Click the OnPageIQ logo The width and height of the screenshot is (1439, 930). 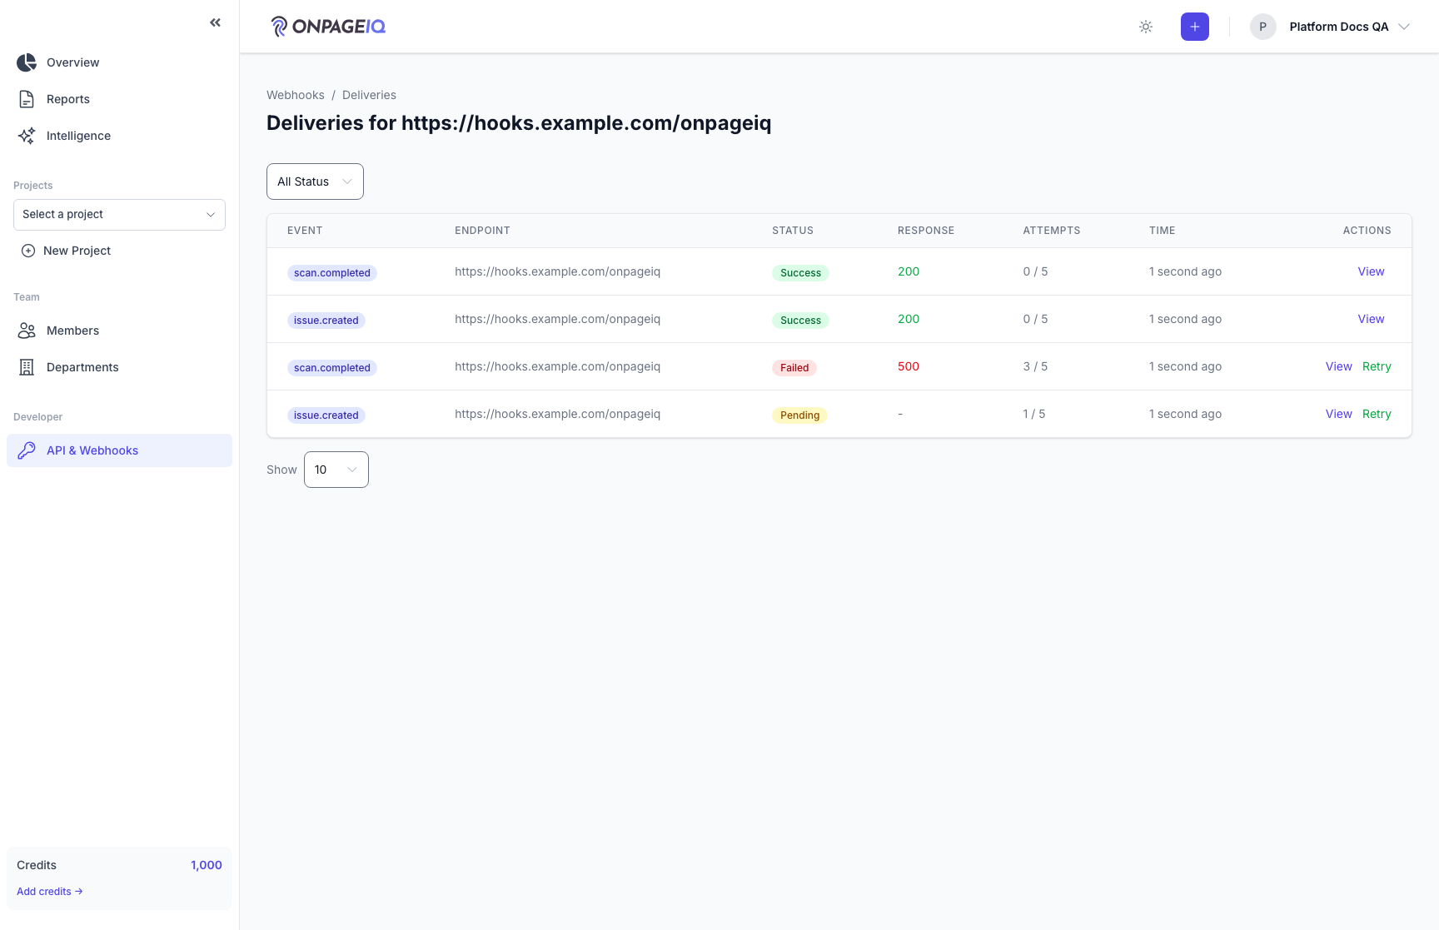tap(328, 27)
